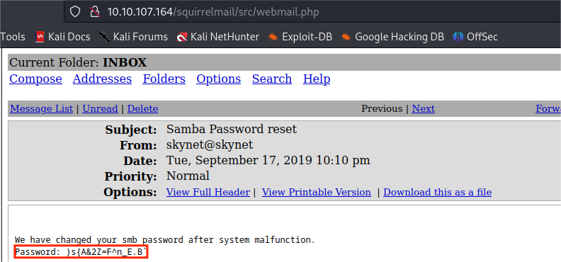561x262 pixels.
Task: Click the Search link
Action: (272, 79)
